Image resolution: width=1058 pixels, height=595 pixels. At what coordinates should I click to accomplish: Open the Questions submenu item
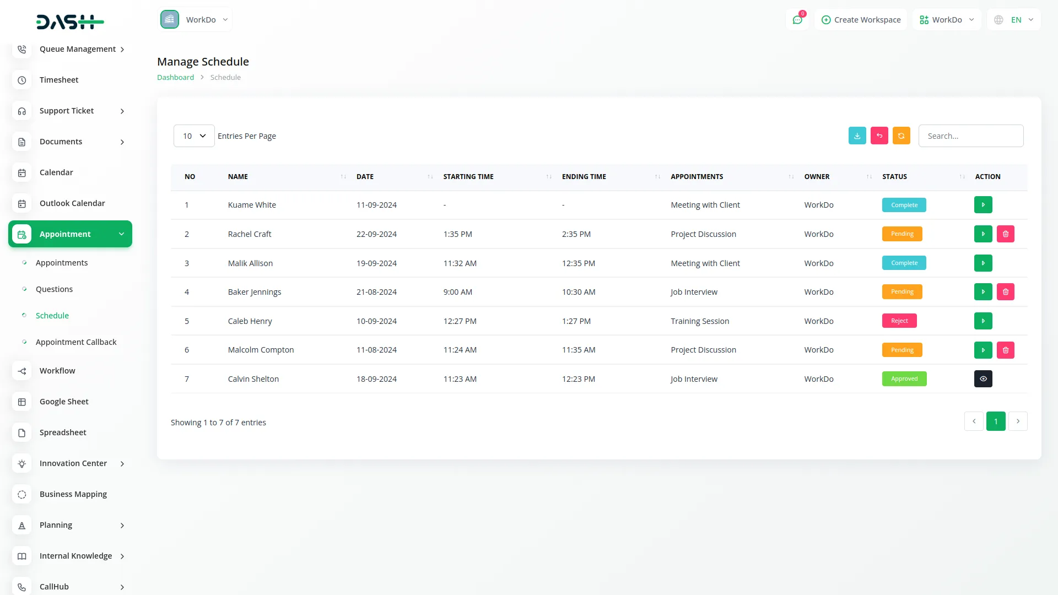click(x=54, y=289)
